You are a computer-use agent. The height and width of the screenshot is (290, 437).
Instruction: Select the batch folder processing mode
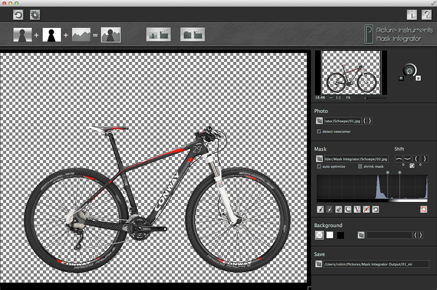(x=192, y=34)
